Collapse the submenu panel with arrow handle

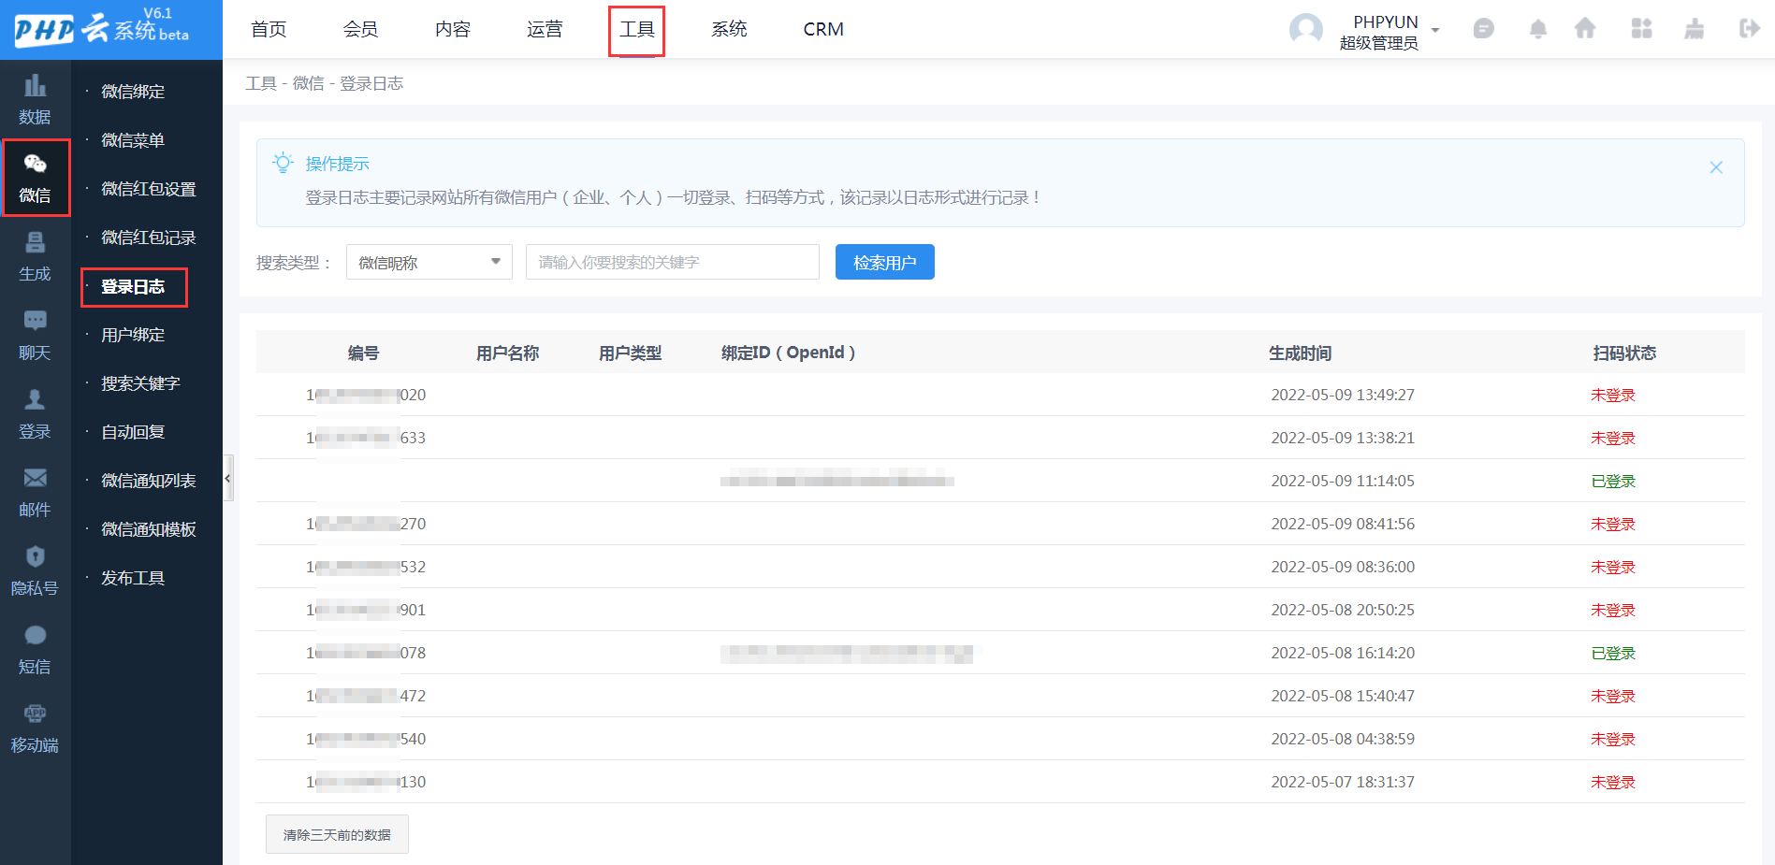[x=227, y=479]
